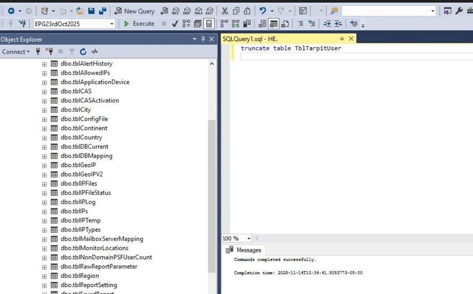Click the Parse query checkmark icon
The width and height of the screenshot is (473, 294).
click(x=175, y=24)
